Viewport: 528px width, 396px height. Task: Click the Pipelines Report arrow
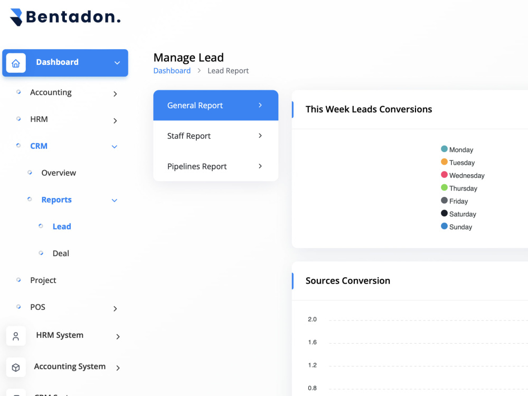[x=260, y=166]
